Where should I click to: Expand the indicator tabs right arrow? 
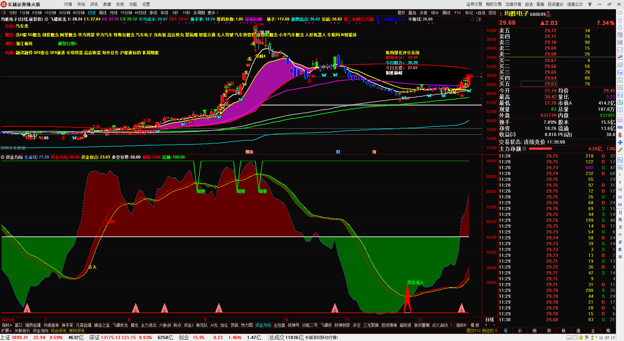(x=451, y=325)
